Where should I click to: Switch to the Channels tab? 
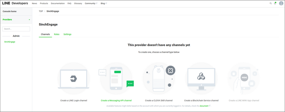tap(45, 34)
